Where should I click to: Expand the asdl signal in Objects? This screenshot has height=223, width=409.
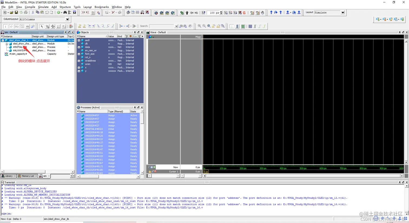[x=79, y=40]
